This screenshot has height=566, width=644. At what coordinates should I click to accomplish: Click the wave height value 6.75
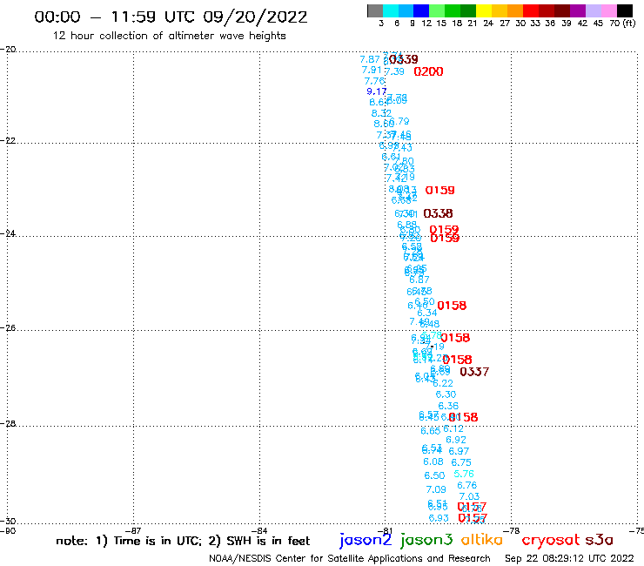pos(461,463)
